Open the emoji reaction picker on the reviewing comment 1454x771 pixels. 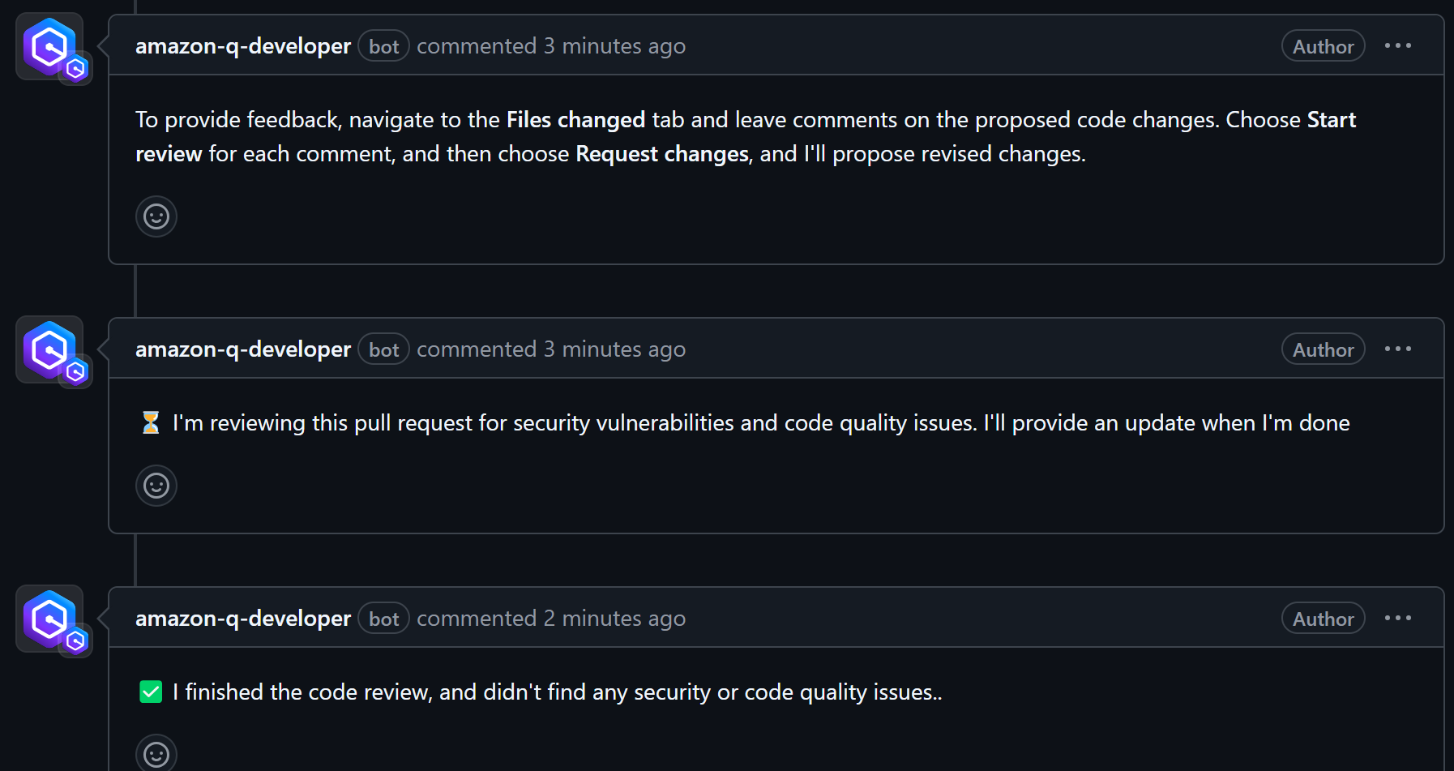156,486
